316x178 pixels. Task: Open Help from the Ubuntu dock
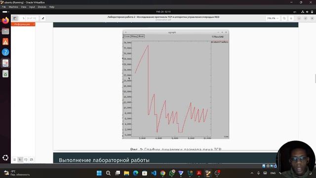[x=5, y=52]
